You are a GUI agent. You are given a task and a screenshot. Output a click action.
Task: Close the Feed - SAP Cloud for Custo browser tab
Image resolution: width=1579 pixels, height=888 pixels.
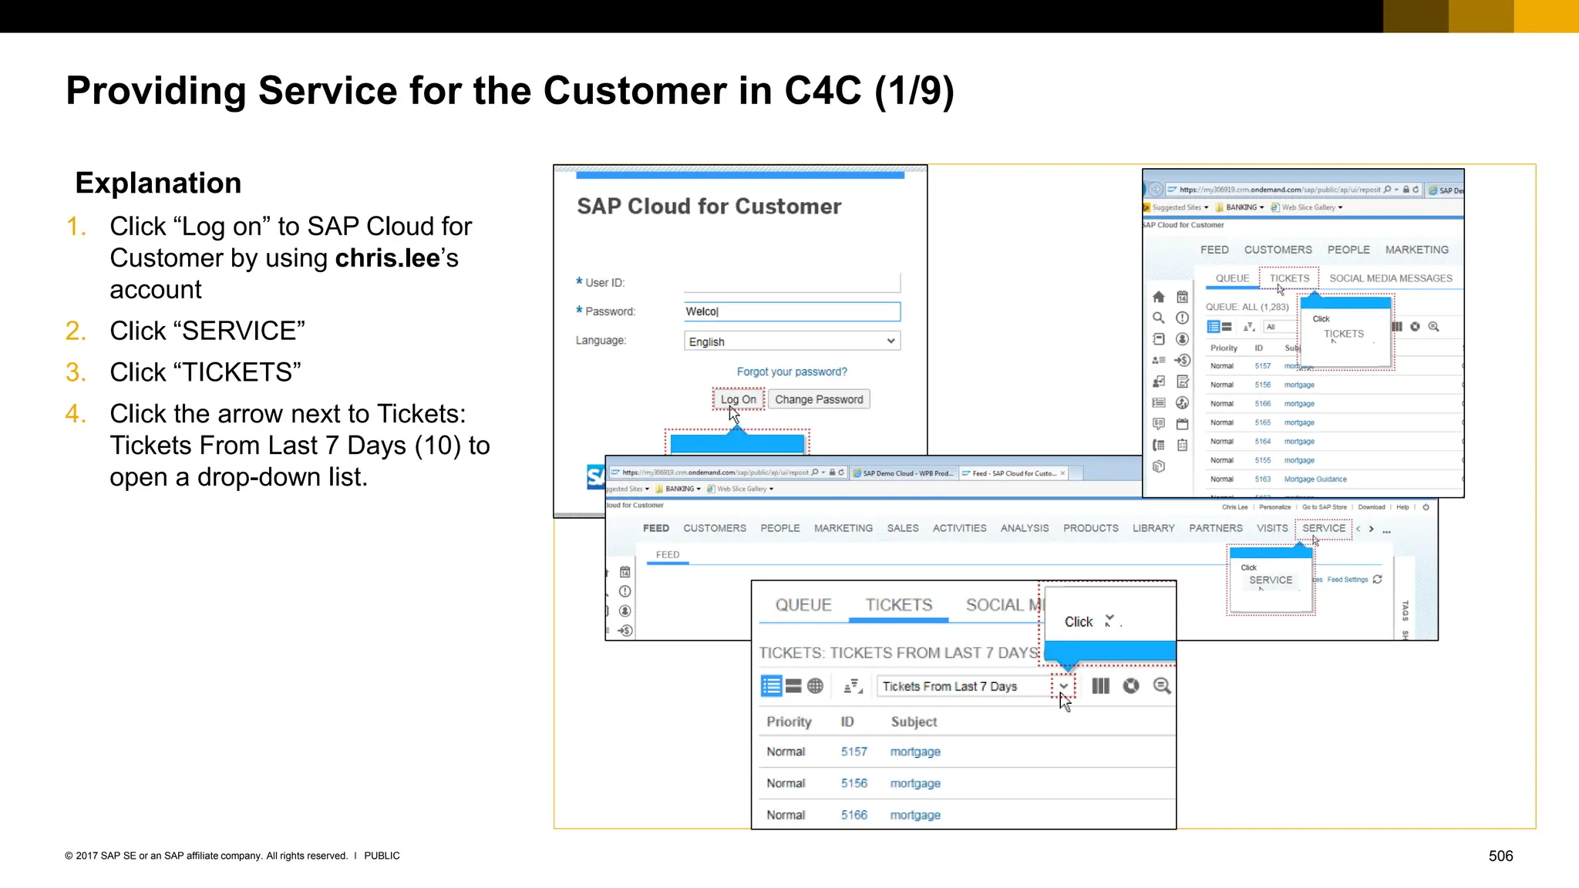(x=1062, y=473)
